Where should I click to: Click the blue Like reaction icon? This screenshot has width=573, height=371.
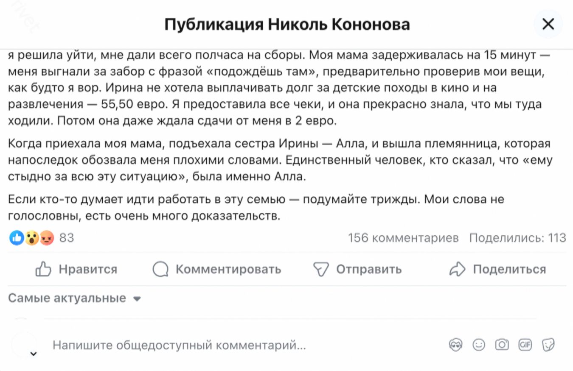point(16,238)
